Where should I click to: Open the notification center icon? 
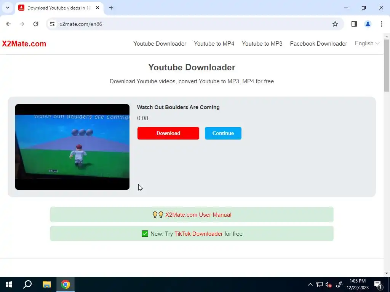378,284
